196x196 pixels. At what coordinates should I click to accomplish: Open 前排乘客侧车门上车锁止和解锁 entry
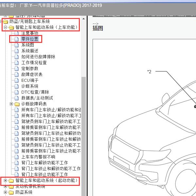pyautogui.click(x=51, y=139)
